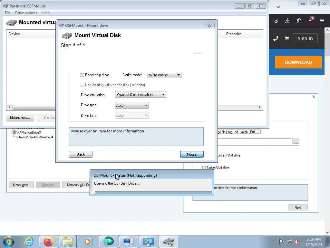Click the Next button on the web page

pyautogui.click(x=297, y=208)
